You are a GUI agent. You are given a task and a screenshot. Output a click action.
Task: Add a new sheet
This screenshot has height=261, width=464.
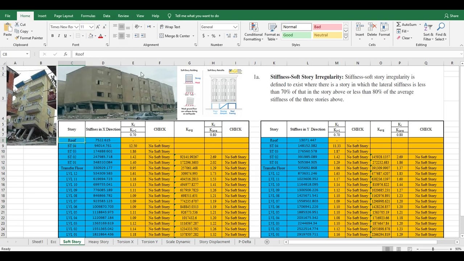[x=267, y=242]
